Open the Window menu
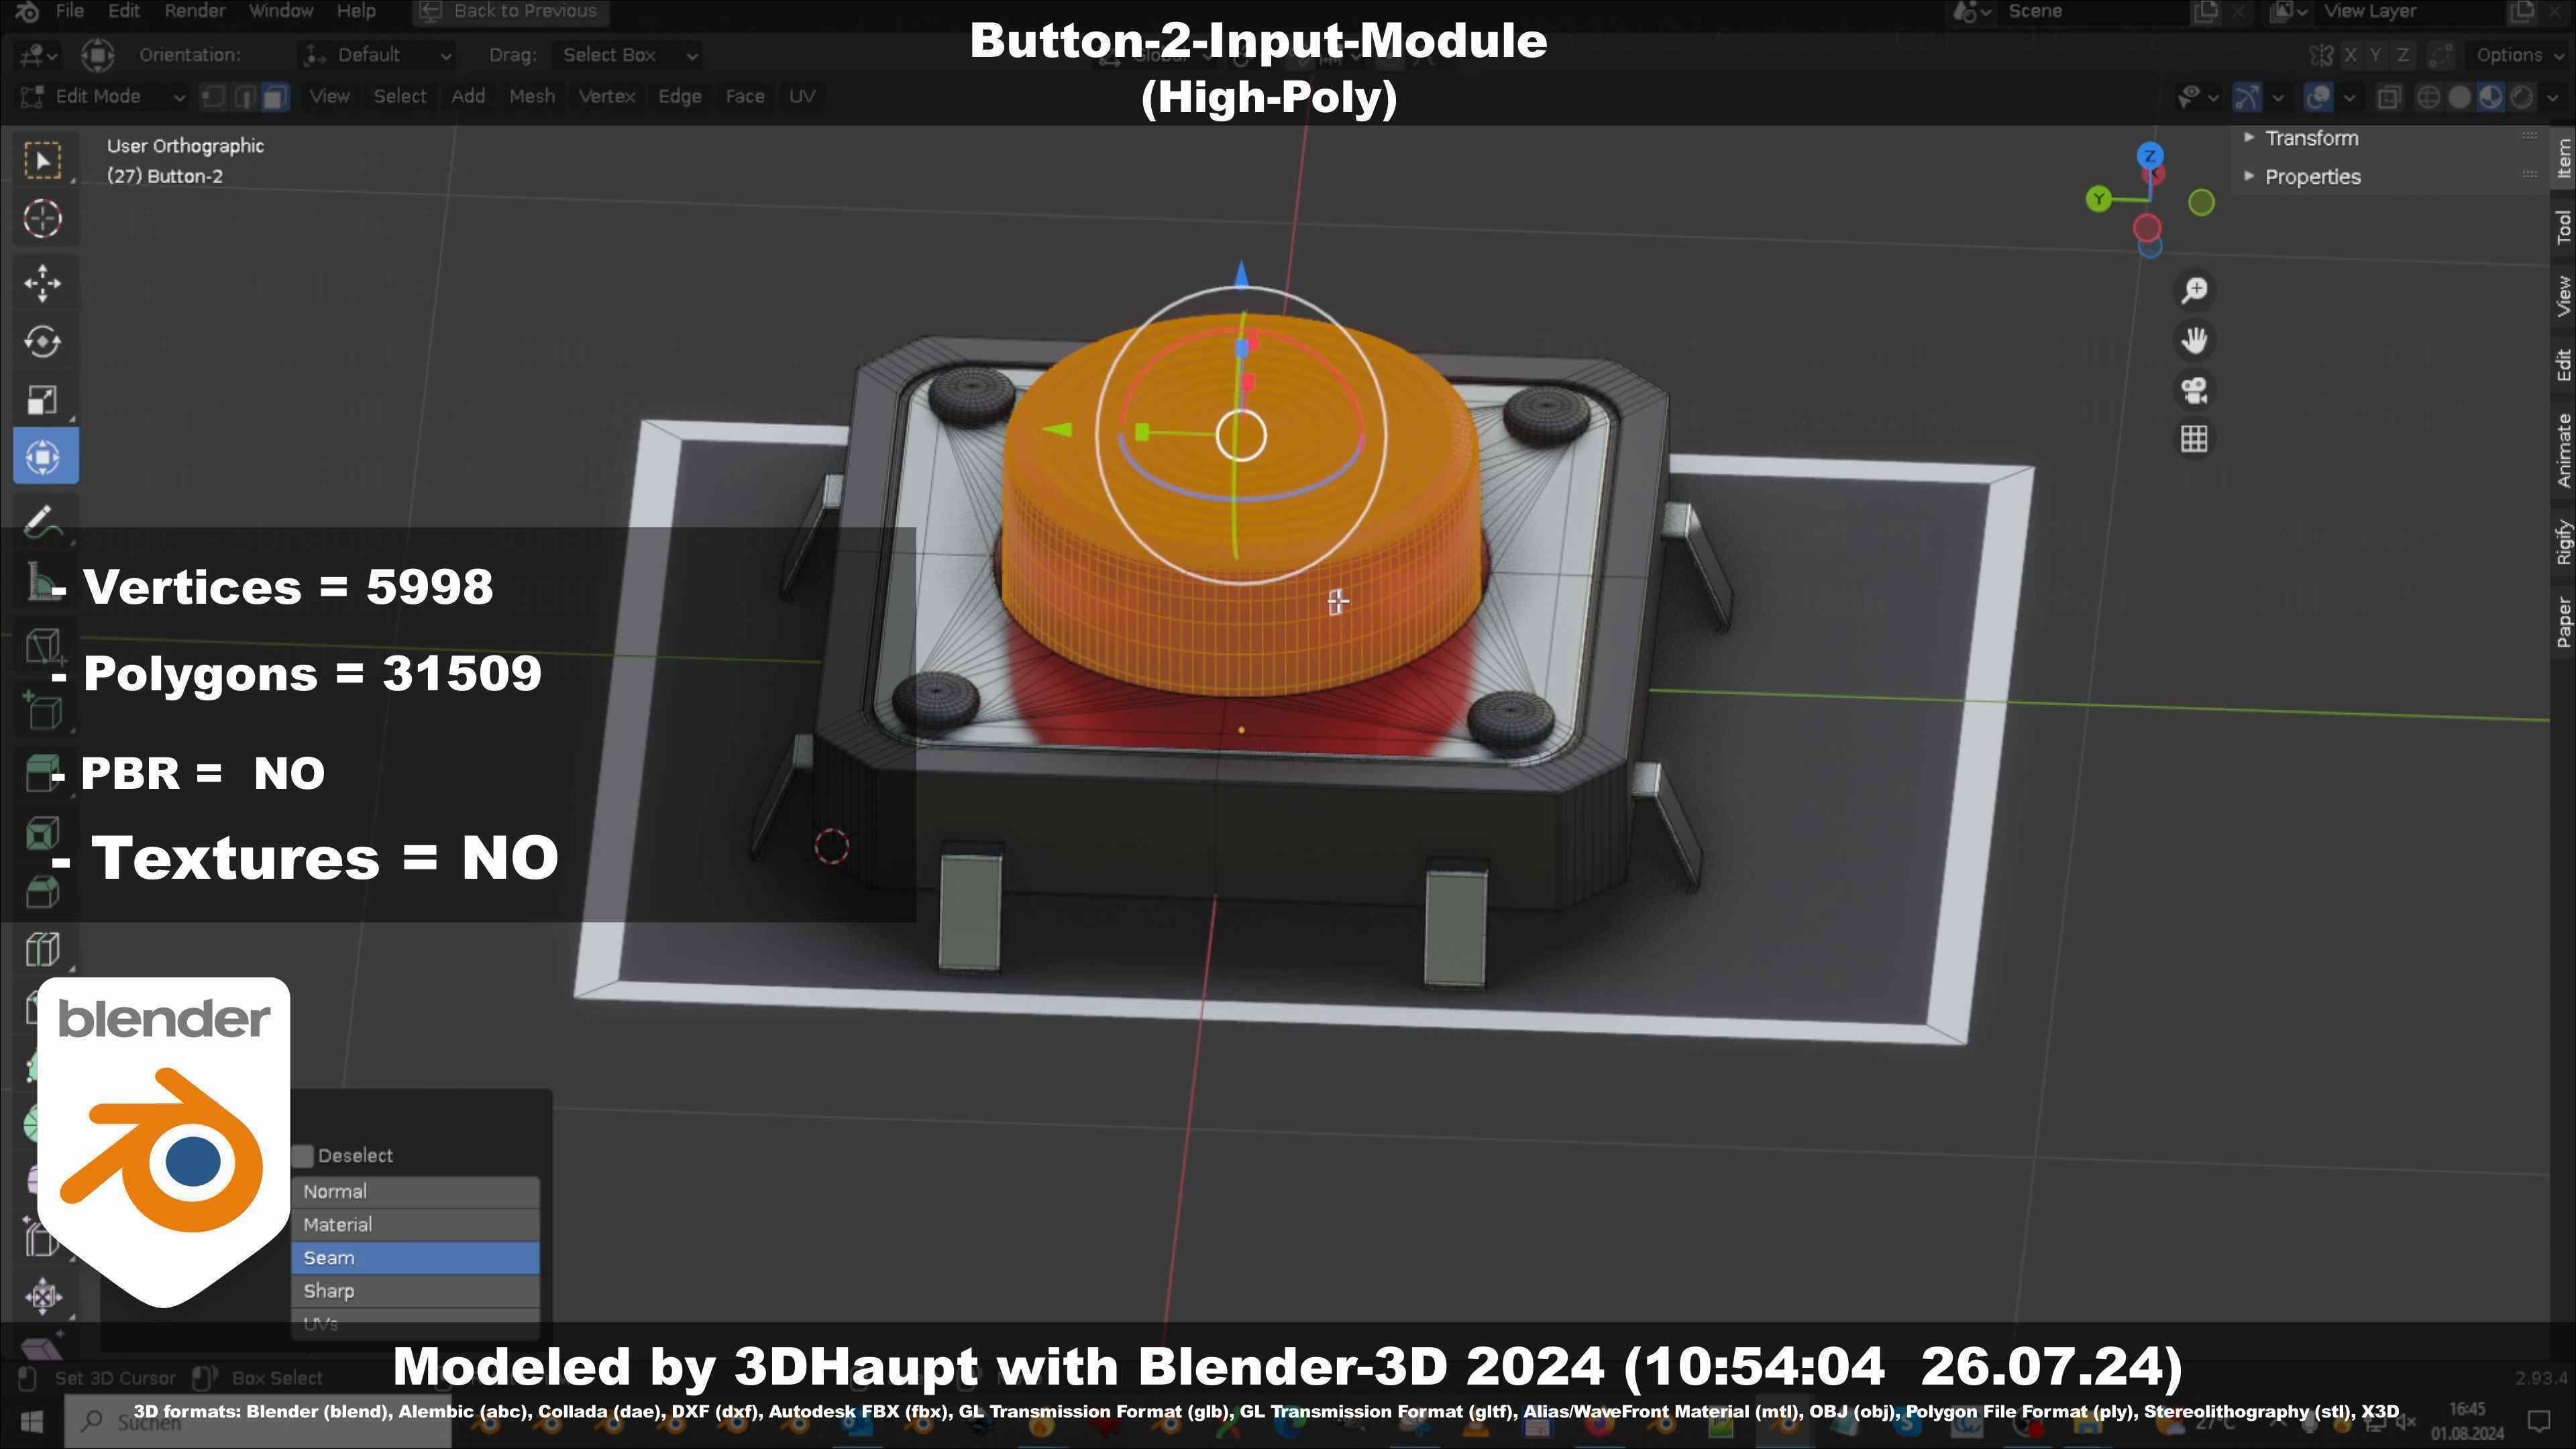2576x1449 pixels. coord(281,11)
